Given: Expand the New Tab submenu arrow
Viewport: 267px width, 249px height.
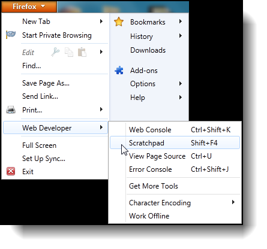Looking at the screenshot, I should pos(101,21).
